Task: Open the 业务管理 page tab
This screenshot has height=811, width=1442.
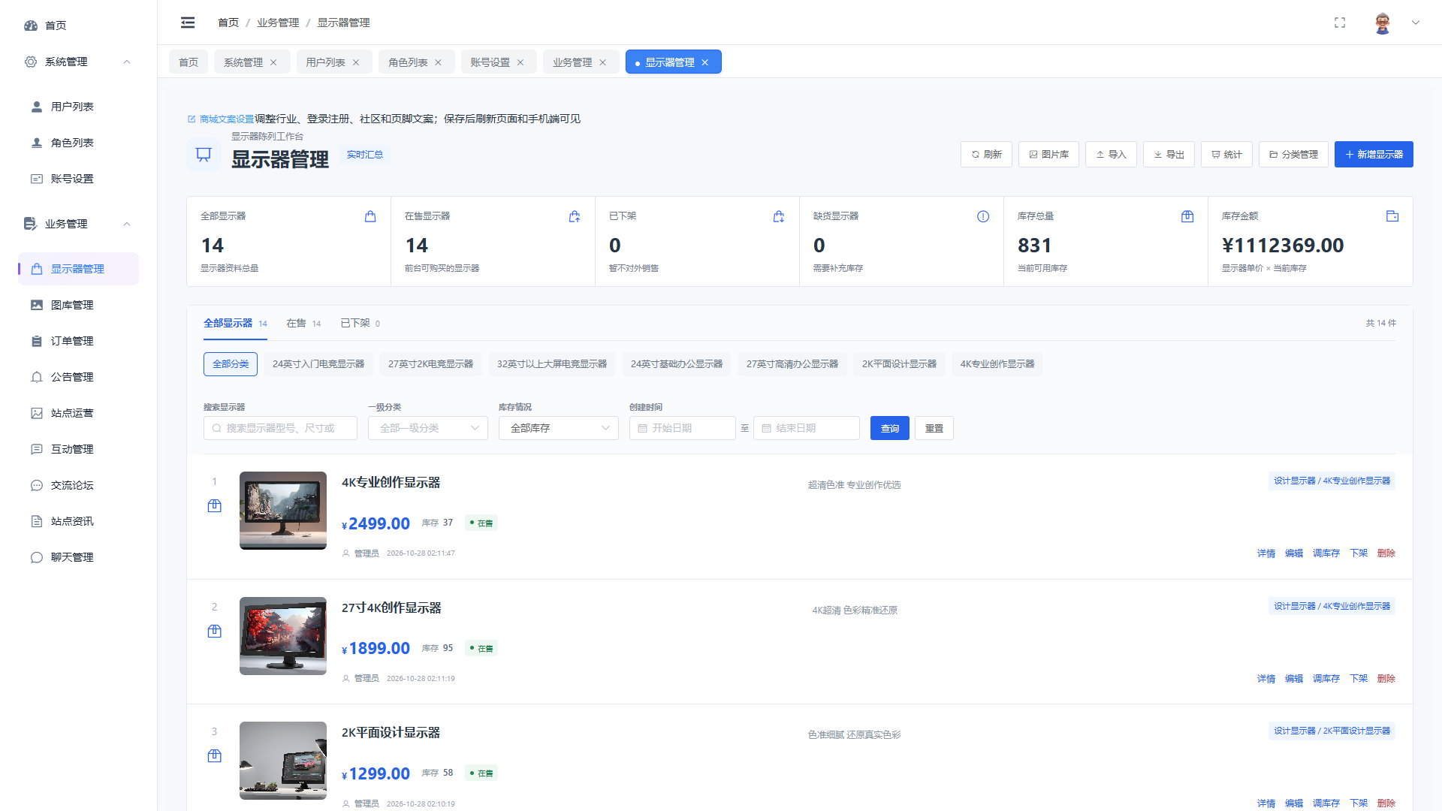Action: click(572, 62)
